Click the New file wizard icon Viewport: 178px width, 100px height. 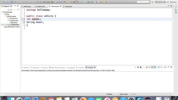tap(2, 2)
